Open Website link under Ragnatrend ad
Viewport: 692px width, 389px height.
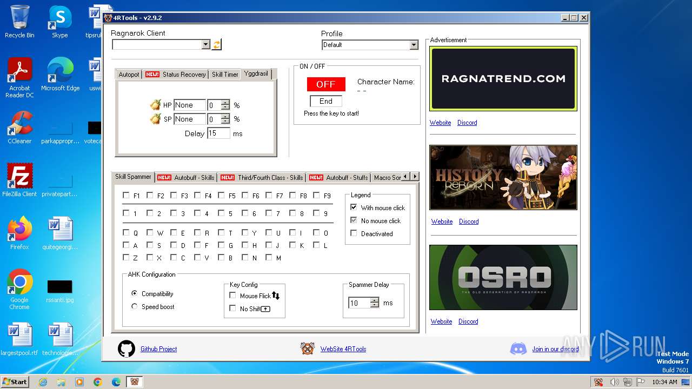pos(440,123)
